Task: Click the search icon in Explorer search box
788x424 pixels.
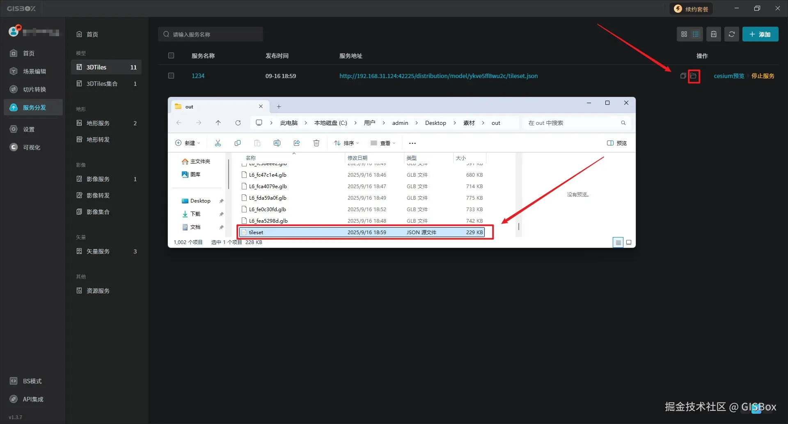Action: [623, 123]
